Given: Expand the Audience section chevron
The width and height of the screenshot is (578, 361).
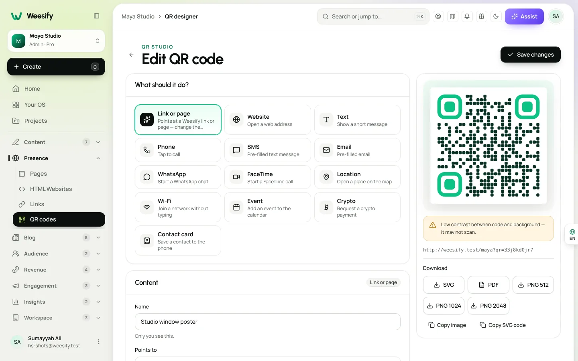Looking at the screenshot, I should 98,254.
